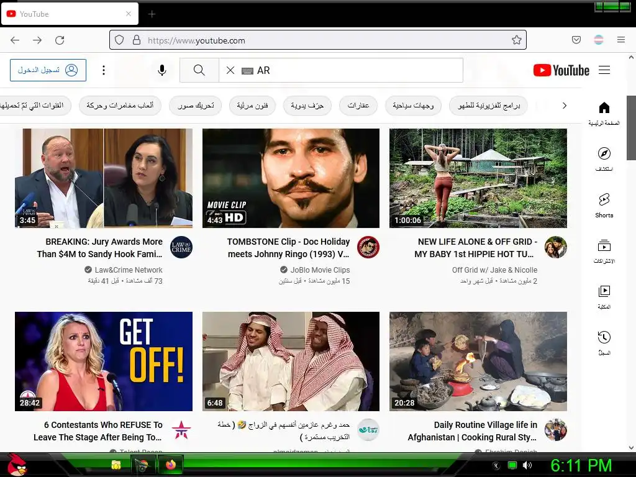Open BREAKING: Jury Awards video title
This screenshot has height=477, width=636.
tap(100, 248)
